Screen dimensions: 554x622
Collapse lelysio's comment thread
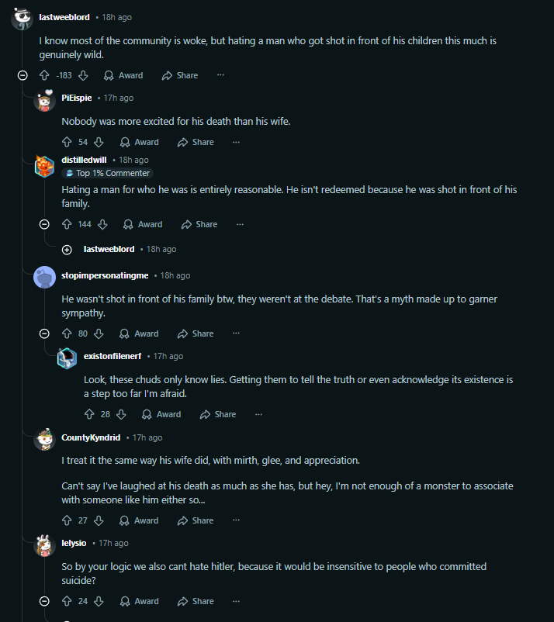click(x=45, y=601)
